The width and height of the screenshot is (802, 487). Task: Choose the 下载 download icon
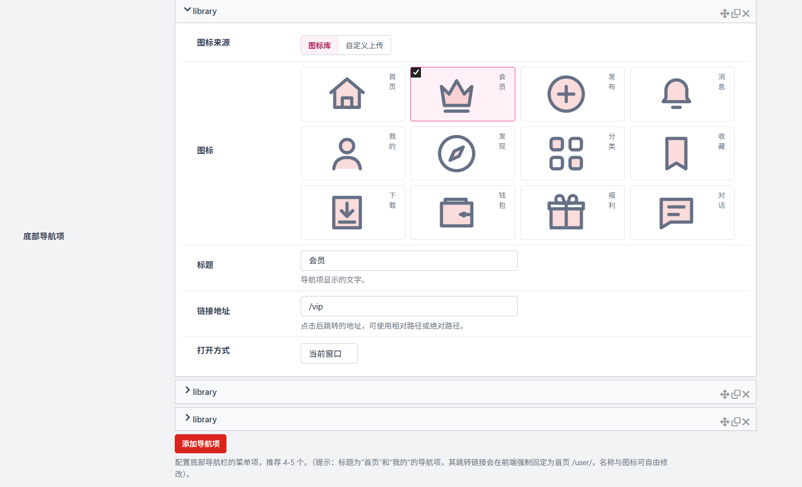coord(353,212)
